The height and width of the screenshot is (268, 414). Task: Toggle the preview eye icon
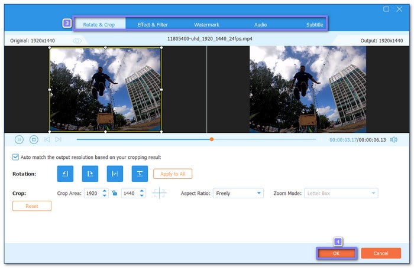[77, 40]
